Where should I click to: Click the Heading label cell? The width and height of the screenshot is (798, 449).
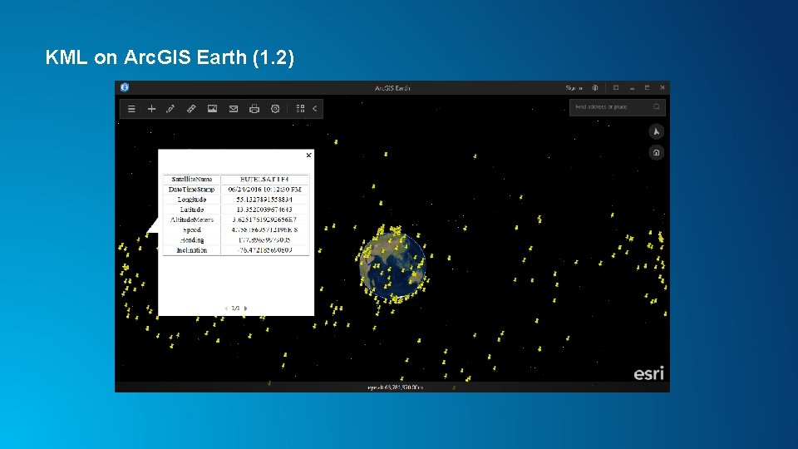192,240
